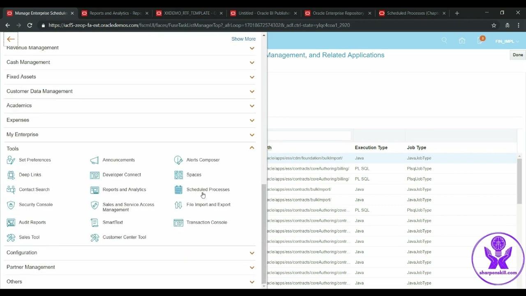526x296 pixels.
Task: Open notifications bell with badge 3
Action: [x=480, y=40]
